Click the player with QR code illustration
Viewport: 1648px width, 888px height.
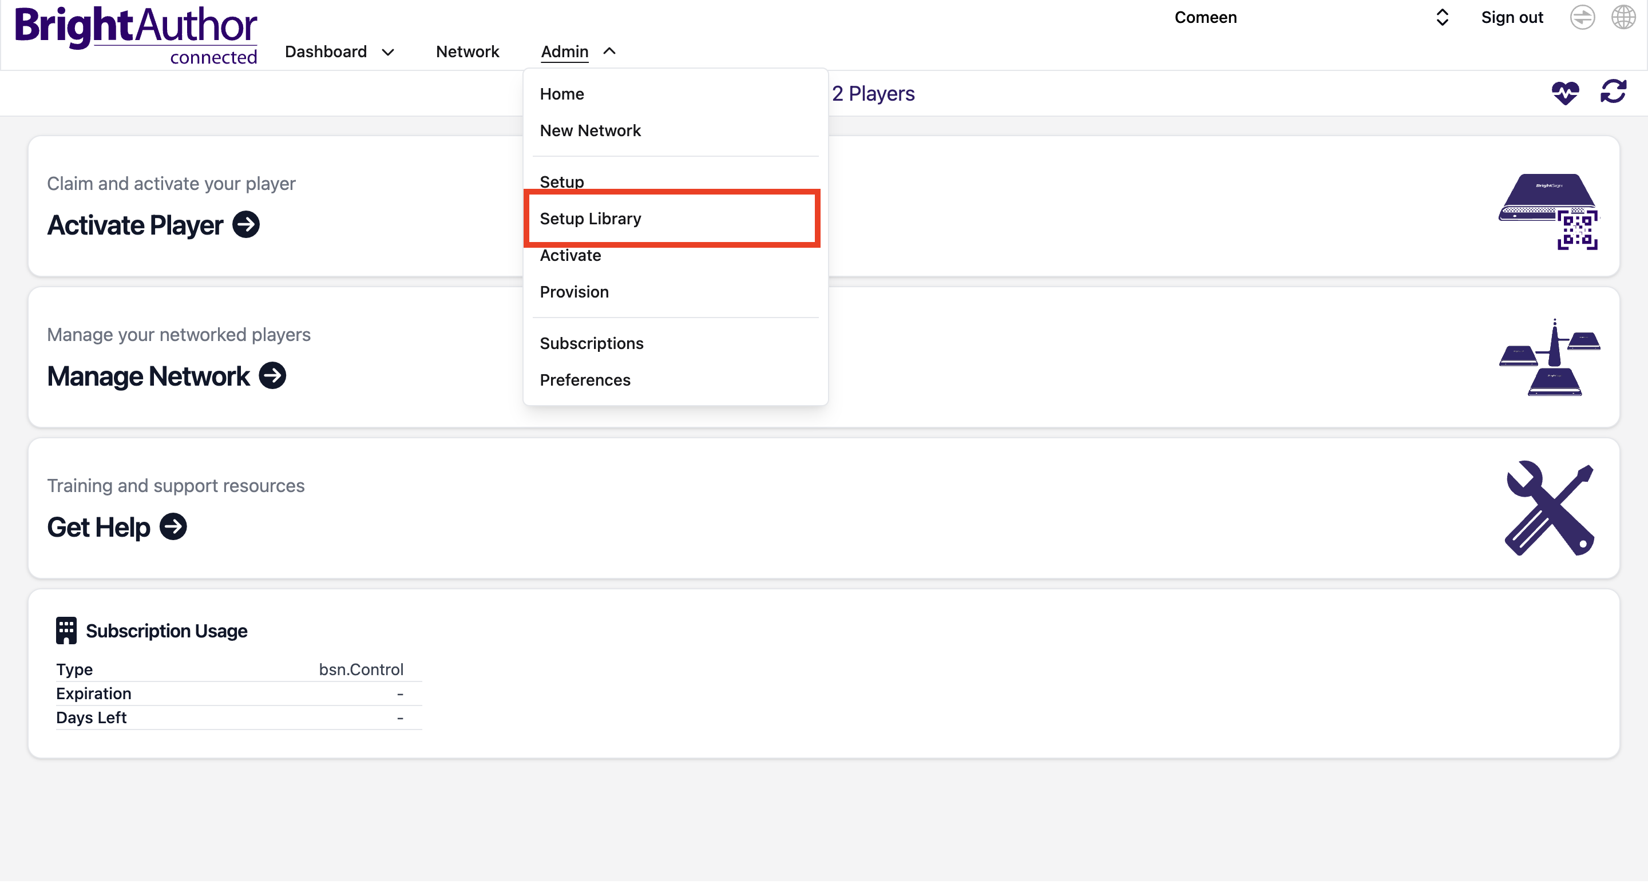[1548, 211]
